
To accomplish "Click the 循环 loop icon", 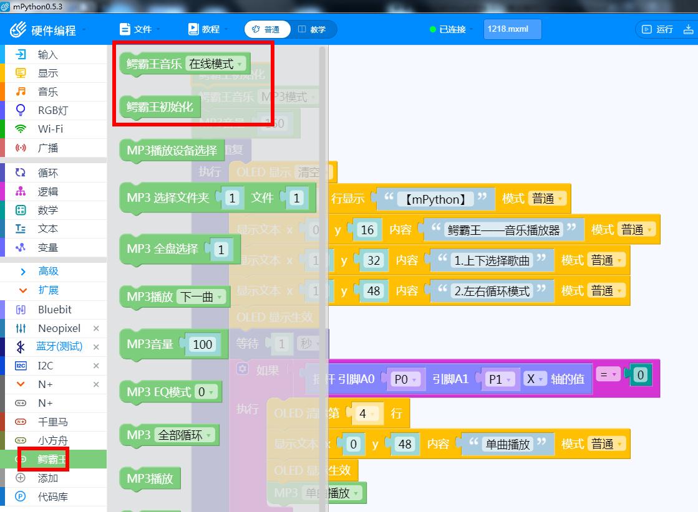I will click(x=21, y=173).
